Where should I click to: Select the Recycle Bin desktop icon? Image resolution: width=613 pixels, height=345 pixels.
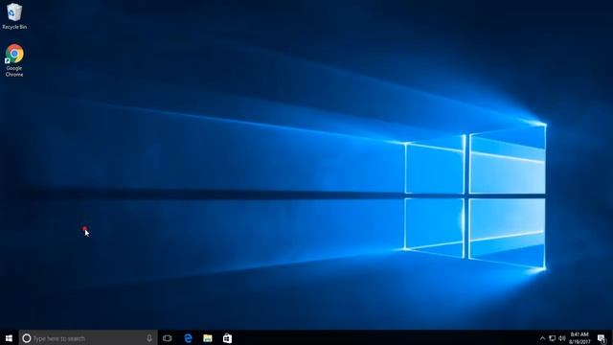[x=14, y=15]
